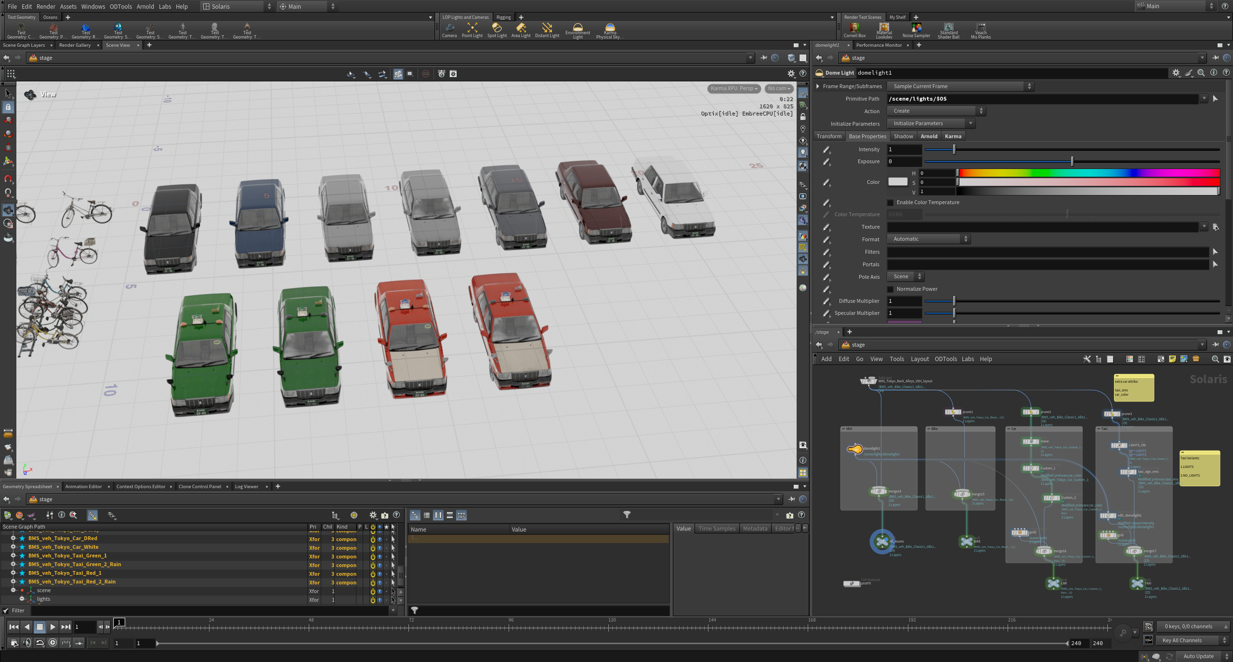
Task: Add a Distant Light from the shelf
Action: pos(547,30)
